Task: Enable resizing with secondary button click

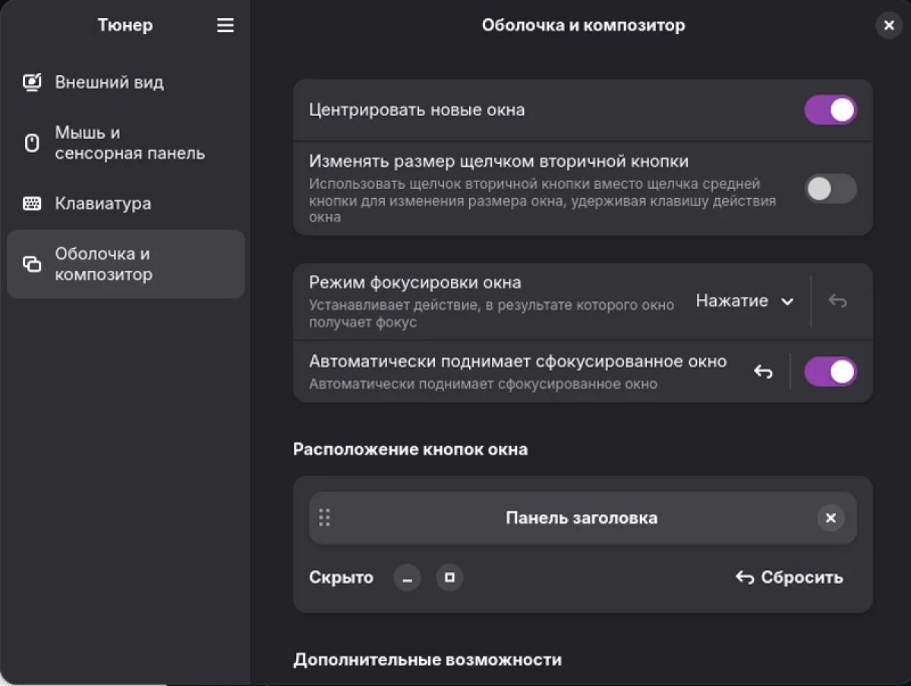Action: [831, 190]
